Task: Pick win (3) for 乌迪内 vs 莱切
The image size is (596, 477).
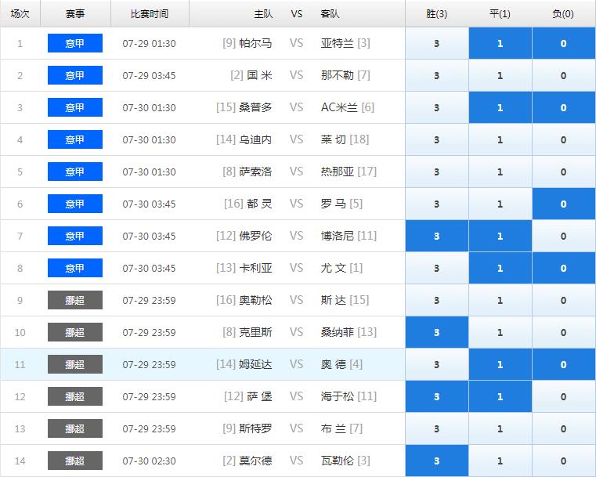Action: click(436, 139)
